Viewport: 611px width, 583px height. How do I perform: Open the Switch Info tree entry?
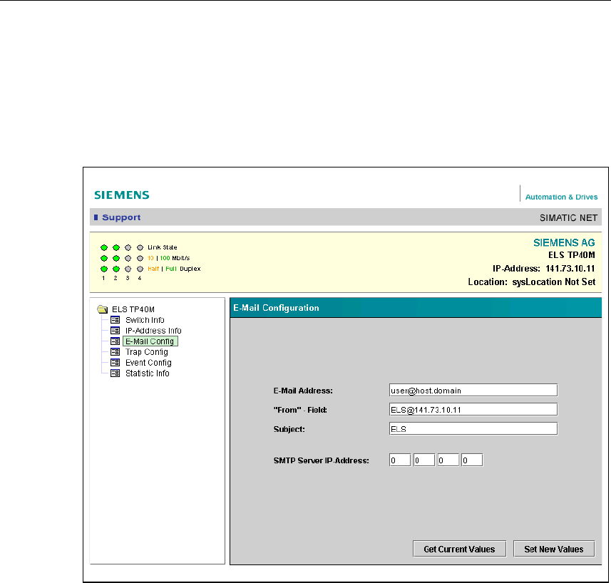(145, 320)
